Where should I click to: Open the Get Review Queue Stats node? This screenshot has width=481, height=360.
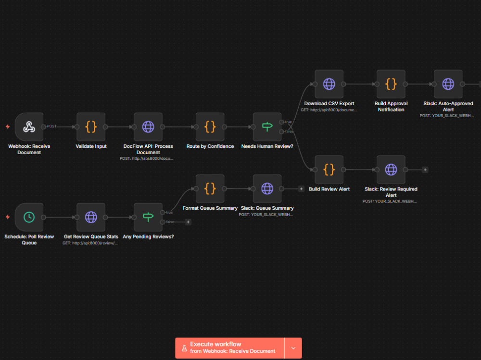click(91, 217)
